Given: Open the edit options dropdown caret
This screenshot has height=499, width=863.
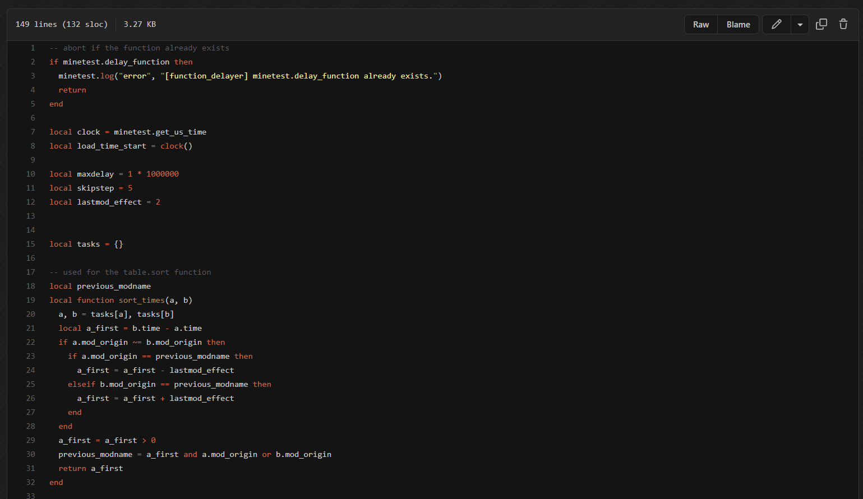Looking at the screenshot, I should [800, 25].
